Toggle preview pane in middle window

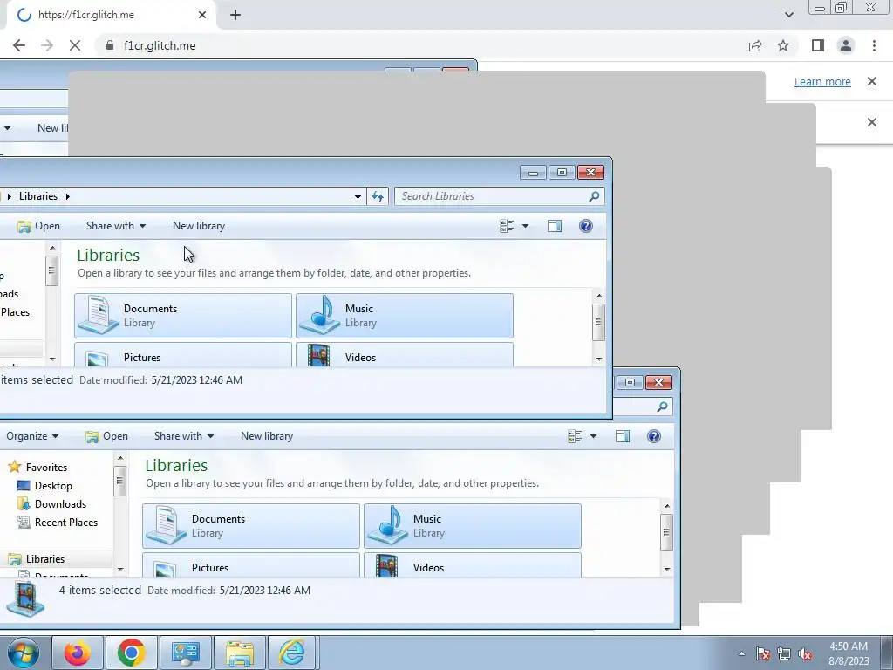pos(554,226)
